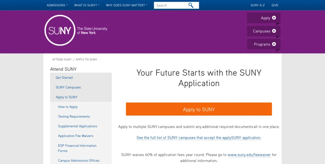Image resolution: width=325 pixels, height=164 pixels.
Task: Open the SUNY A-Z menu item
Action: [x=258, y=5]
